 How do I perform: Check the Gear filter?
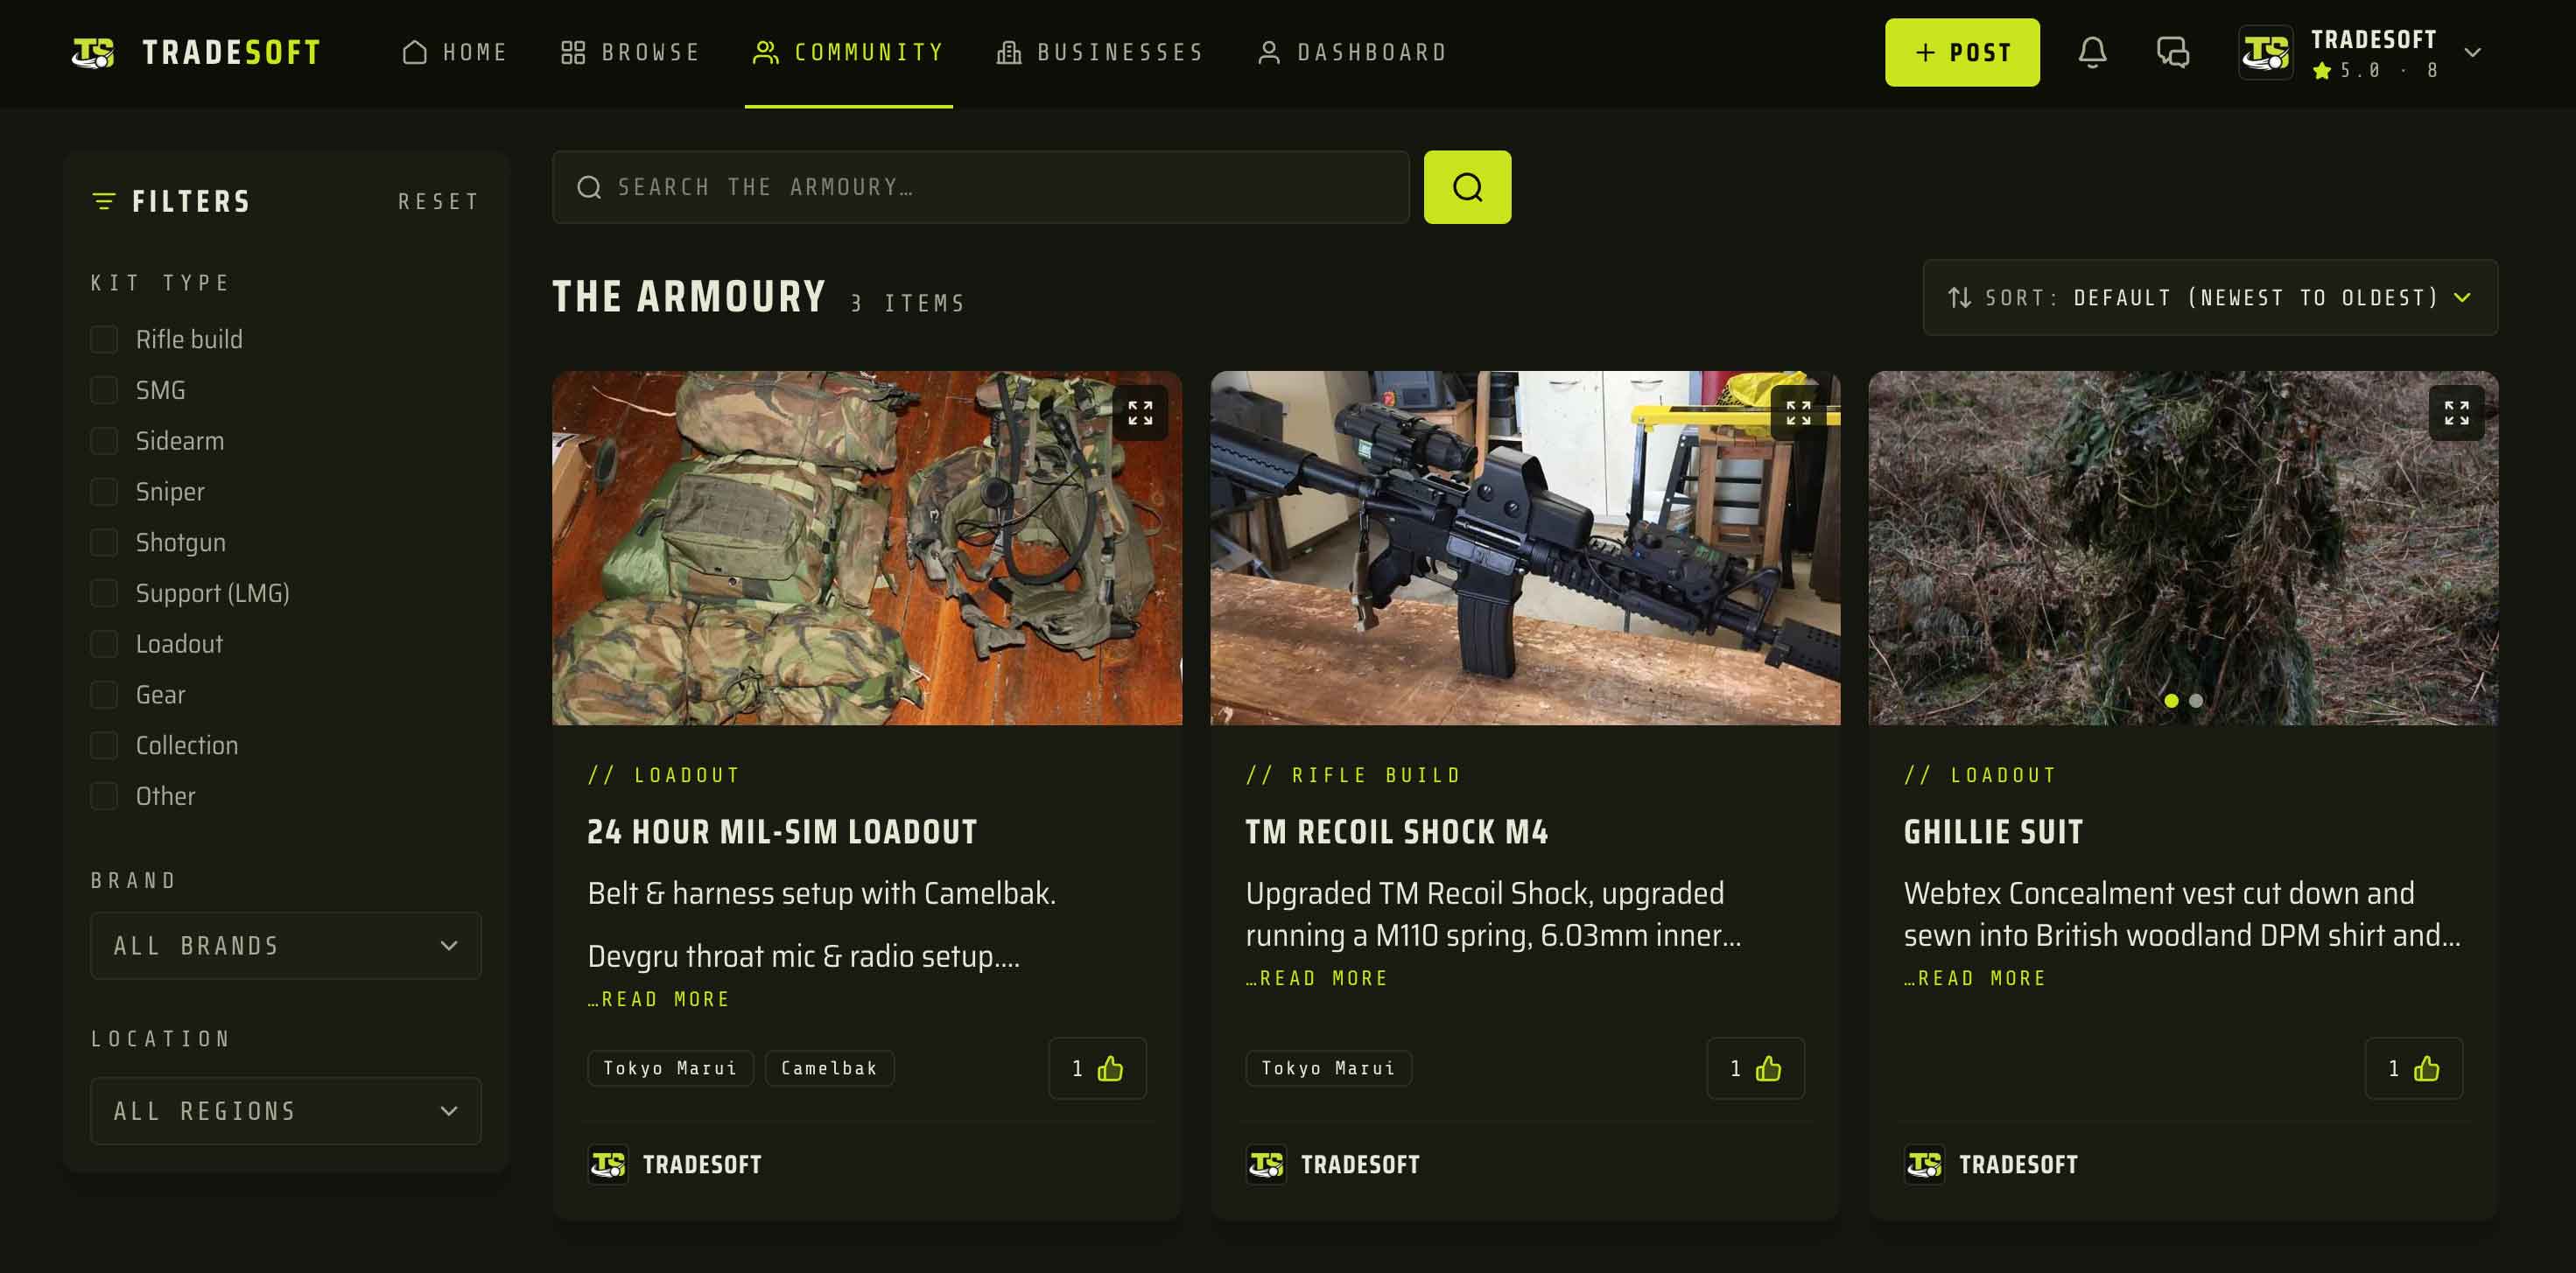[104, 695]
